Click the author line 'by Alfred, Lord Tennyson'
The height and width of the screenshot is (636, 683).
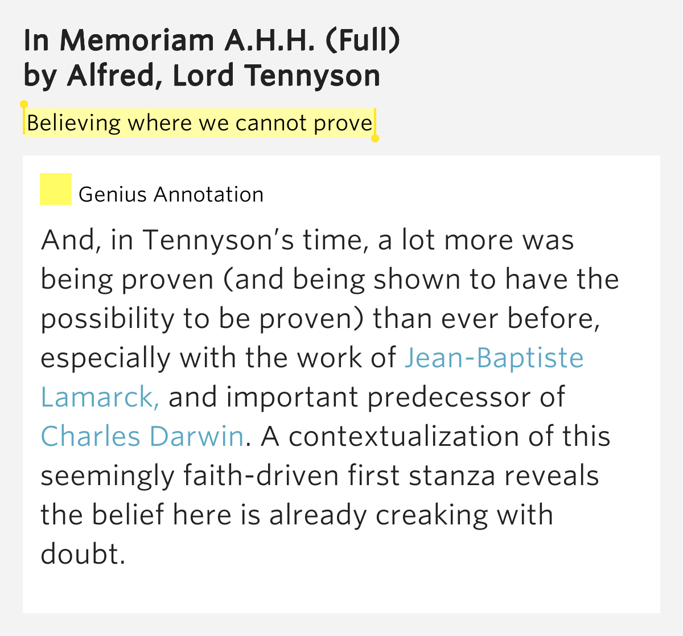point(202,75)
